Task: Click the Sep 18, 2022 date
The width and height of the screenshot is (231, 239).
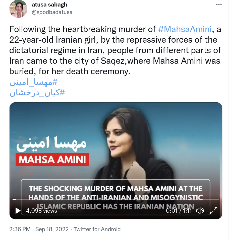Action: (52, 229)
